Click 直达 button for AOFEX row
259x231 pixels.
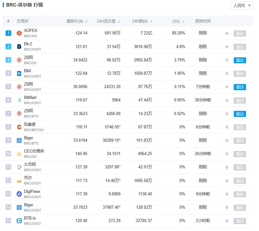click(240, 33)
